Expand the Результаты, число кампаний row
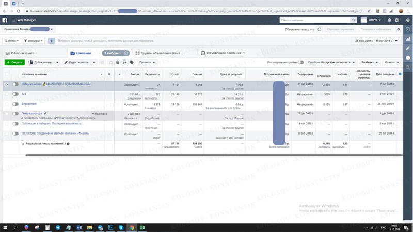This screenshot has height=232, width=413. 23,144
